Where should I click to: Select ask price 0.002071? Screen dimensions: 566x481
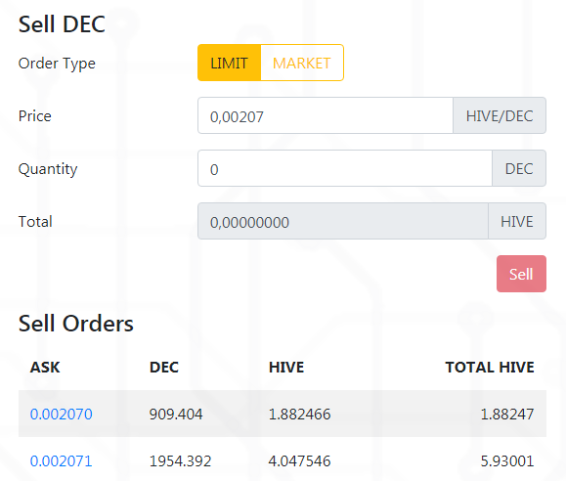pyautogui.click(x=62, y=461)
